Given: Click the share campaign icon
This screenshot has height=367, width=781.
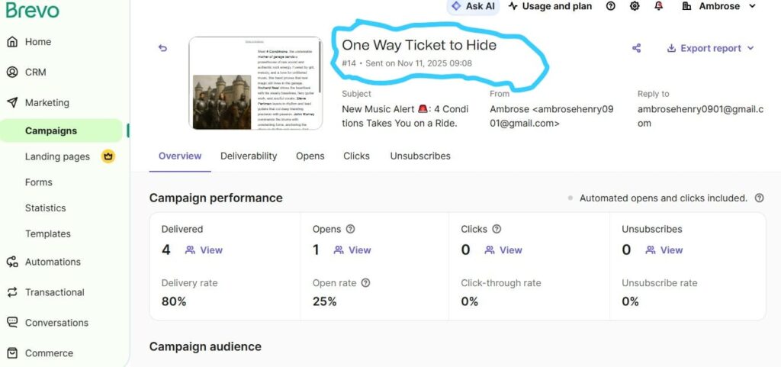Looking at the screenshot, I should pos(637,48).
